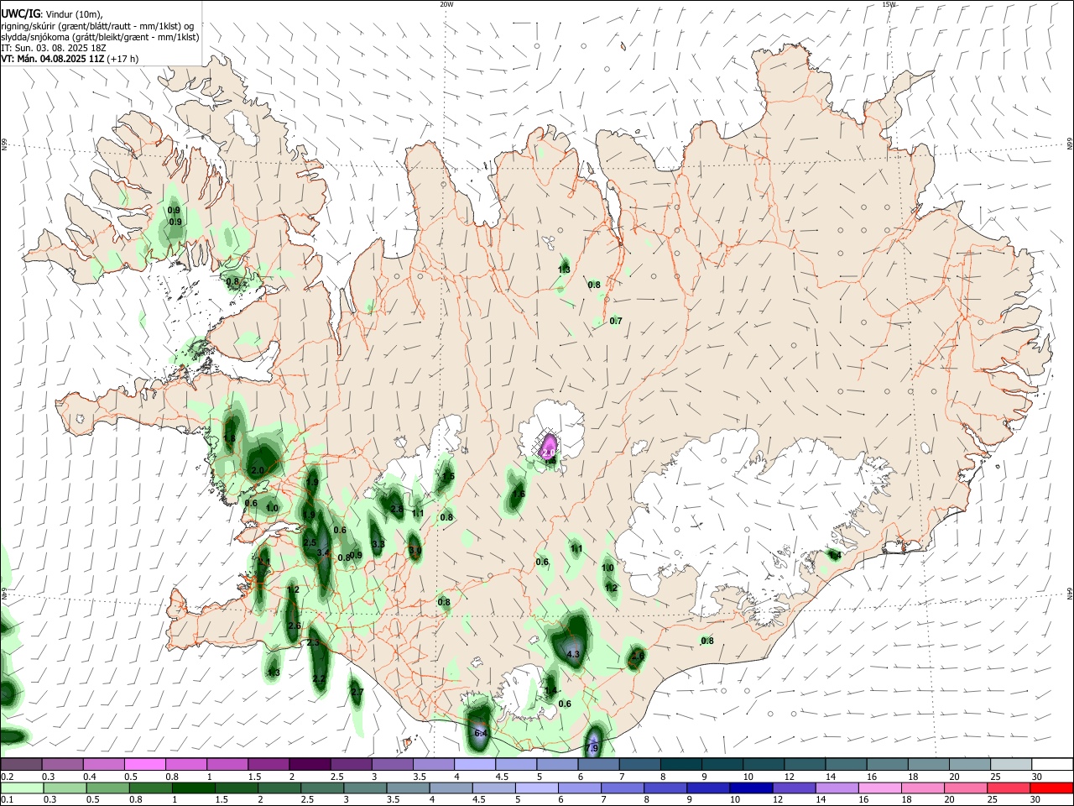Screen dimensions: 1074x806
Task: Select the 2.0 precipitation label in the west
Action: tap(258, 470)
